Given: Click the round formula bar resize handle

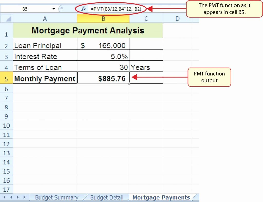Looking at the screenshot, I should point(62,9).
